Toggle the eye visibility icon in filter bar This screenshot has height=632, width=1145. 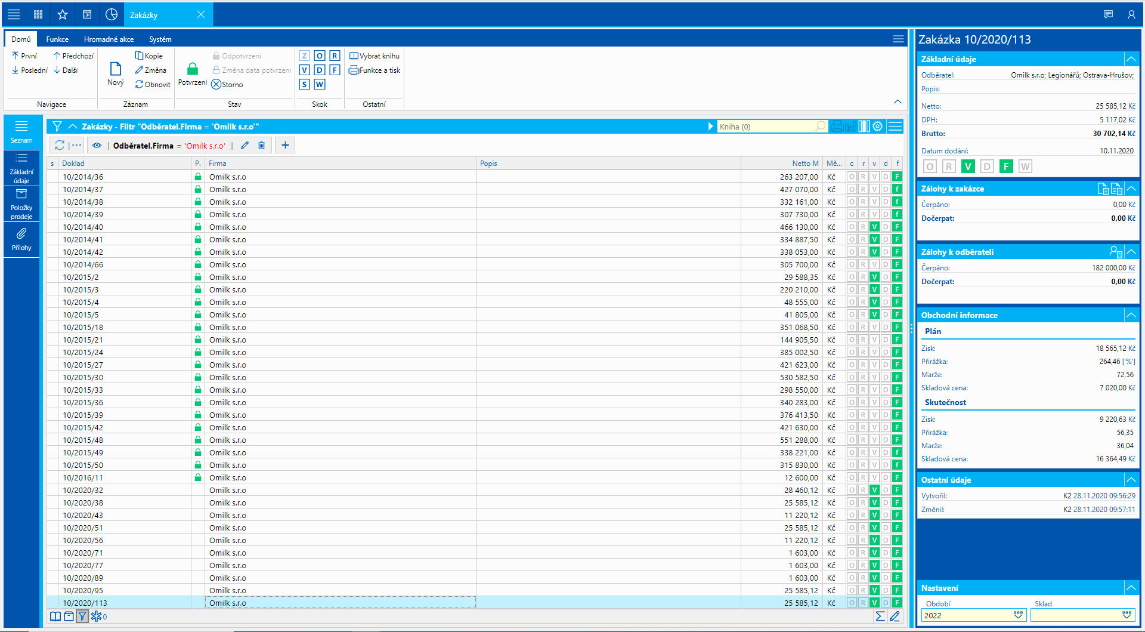(x=97, y=146)
